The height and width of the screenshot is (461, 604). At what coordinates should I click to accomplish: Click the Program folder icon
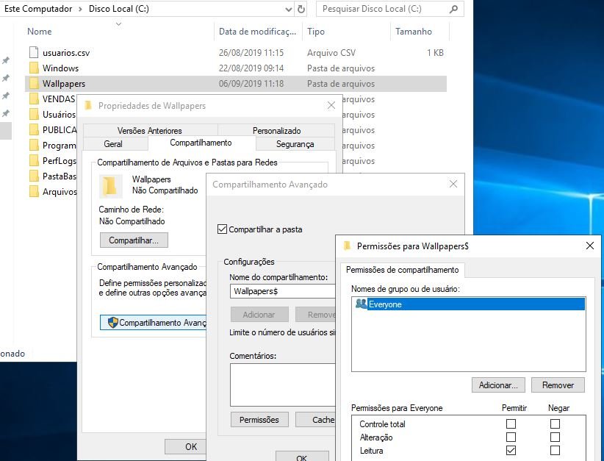point(34,145)
